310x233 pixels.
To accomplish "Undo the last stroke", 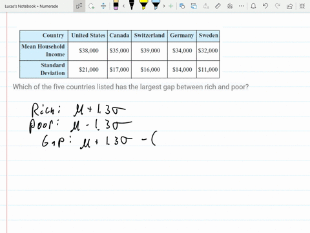I will tap(265, 6).
